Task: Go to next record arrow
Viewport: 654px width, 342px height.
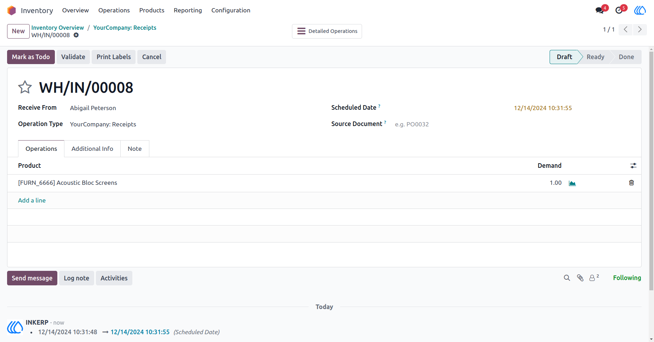Action: (640, 29)
